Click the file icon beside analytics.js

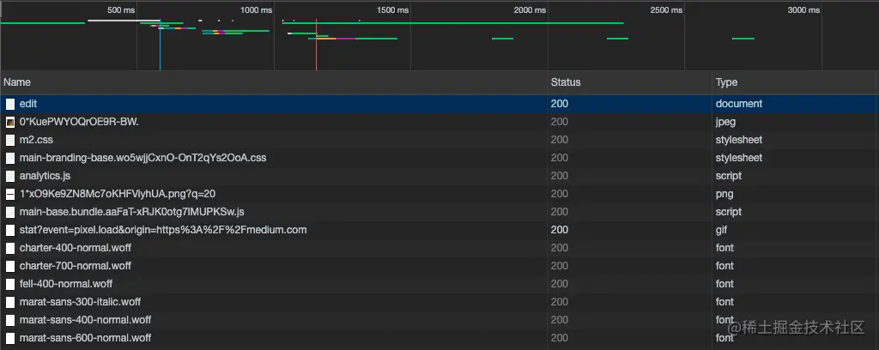point(10,176)
